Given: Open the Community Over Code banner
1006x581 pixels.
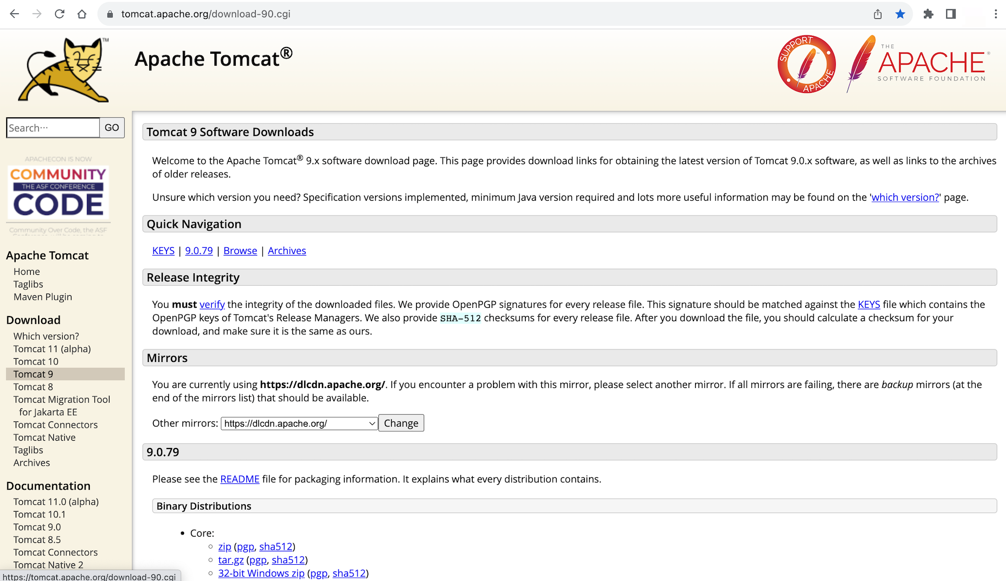Looking at the screenshot, I should [x=58, y=196].
